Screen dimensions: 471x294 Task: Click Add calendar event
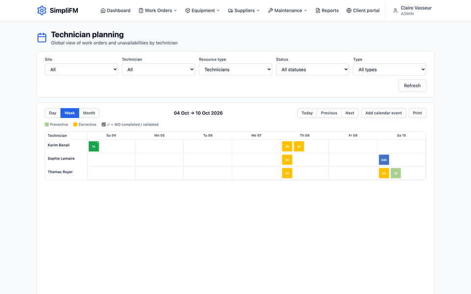[384, 113]
